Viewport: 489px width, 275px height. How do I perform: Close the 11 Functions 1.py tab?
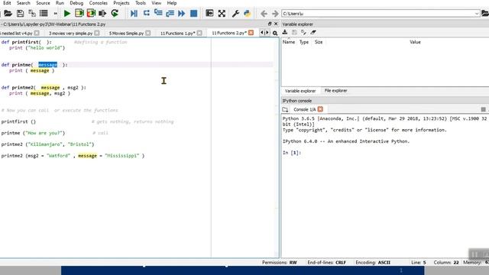199,33
